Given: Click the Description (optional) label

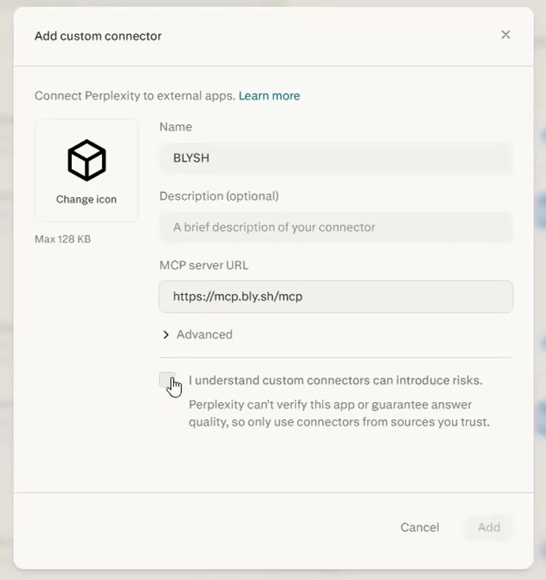Looking at the screenshot, I should coord(219,196).
